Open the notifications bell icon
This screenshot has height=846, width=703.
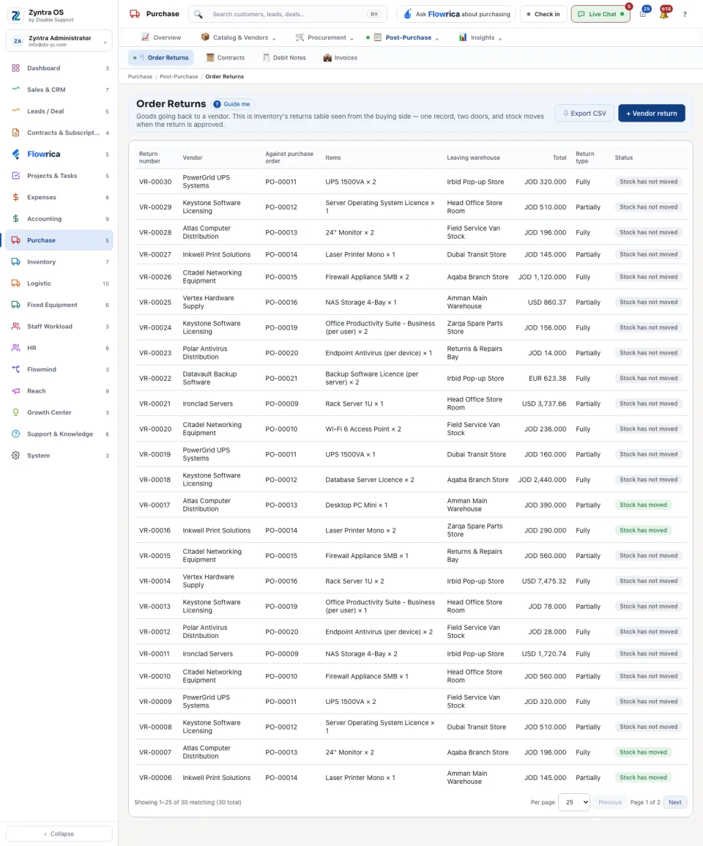coord(664,14)
